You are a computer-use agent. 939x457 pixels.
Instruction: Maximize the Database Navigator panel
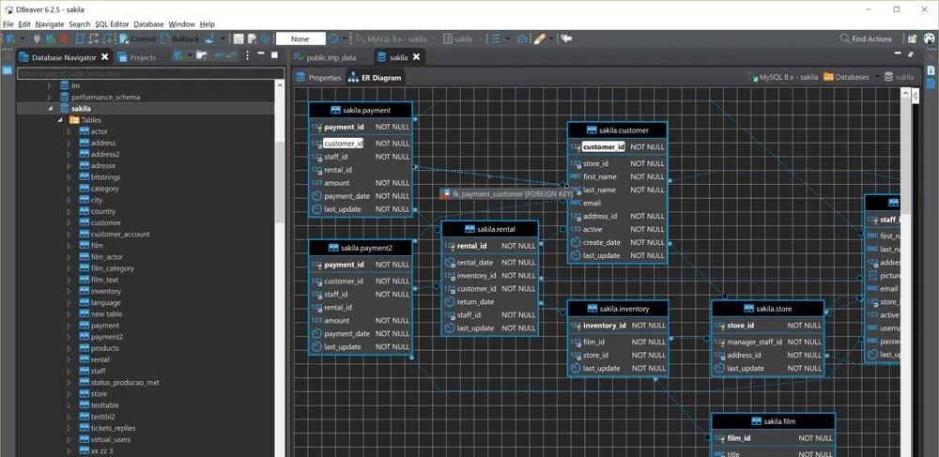click(x=274, y=54)
